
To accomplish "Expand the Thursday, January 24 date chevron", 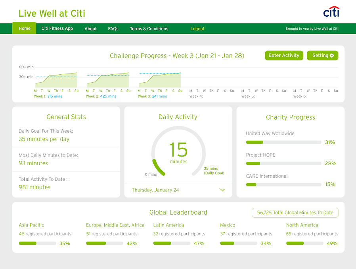I will [x=222, y=190].
